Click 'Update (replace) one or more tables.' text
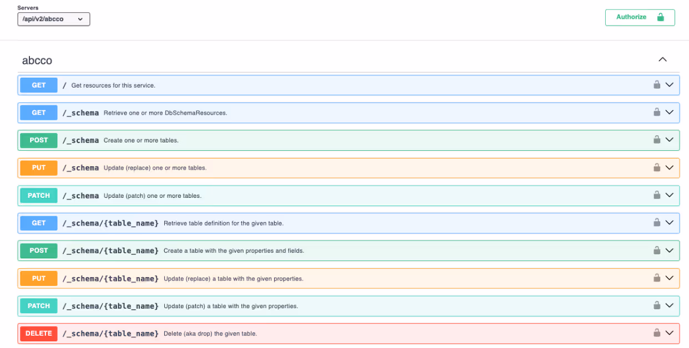Screen dimensions: 689x348 point(155,168)
